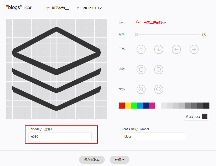Shift the icon downward using the down arrow
Viewport: 216px width, 166px height.
(158, 49)
